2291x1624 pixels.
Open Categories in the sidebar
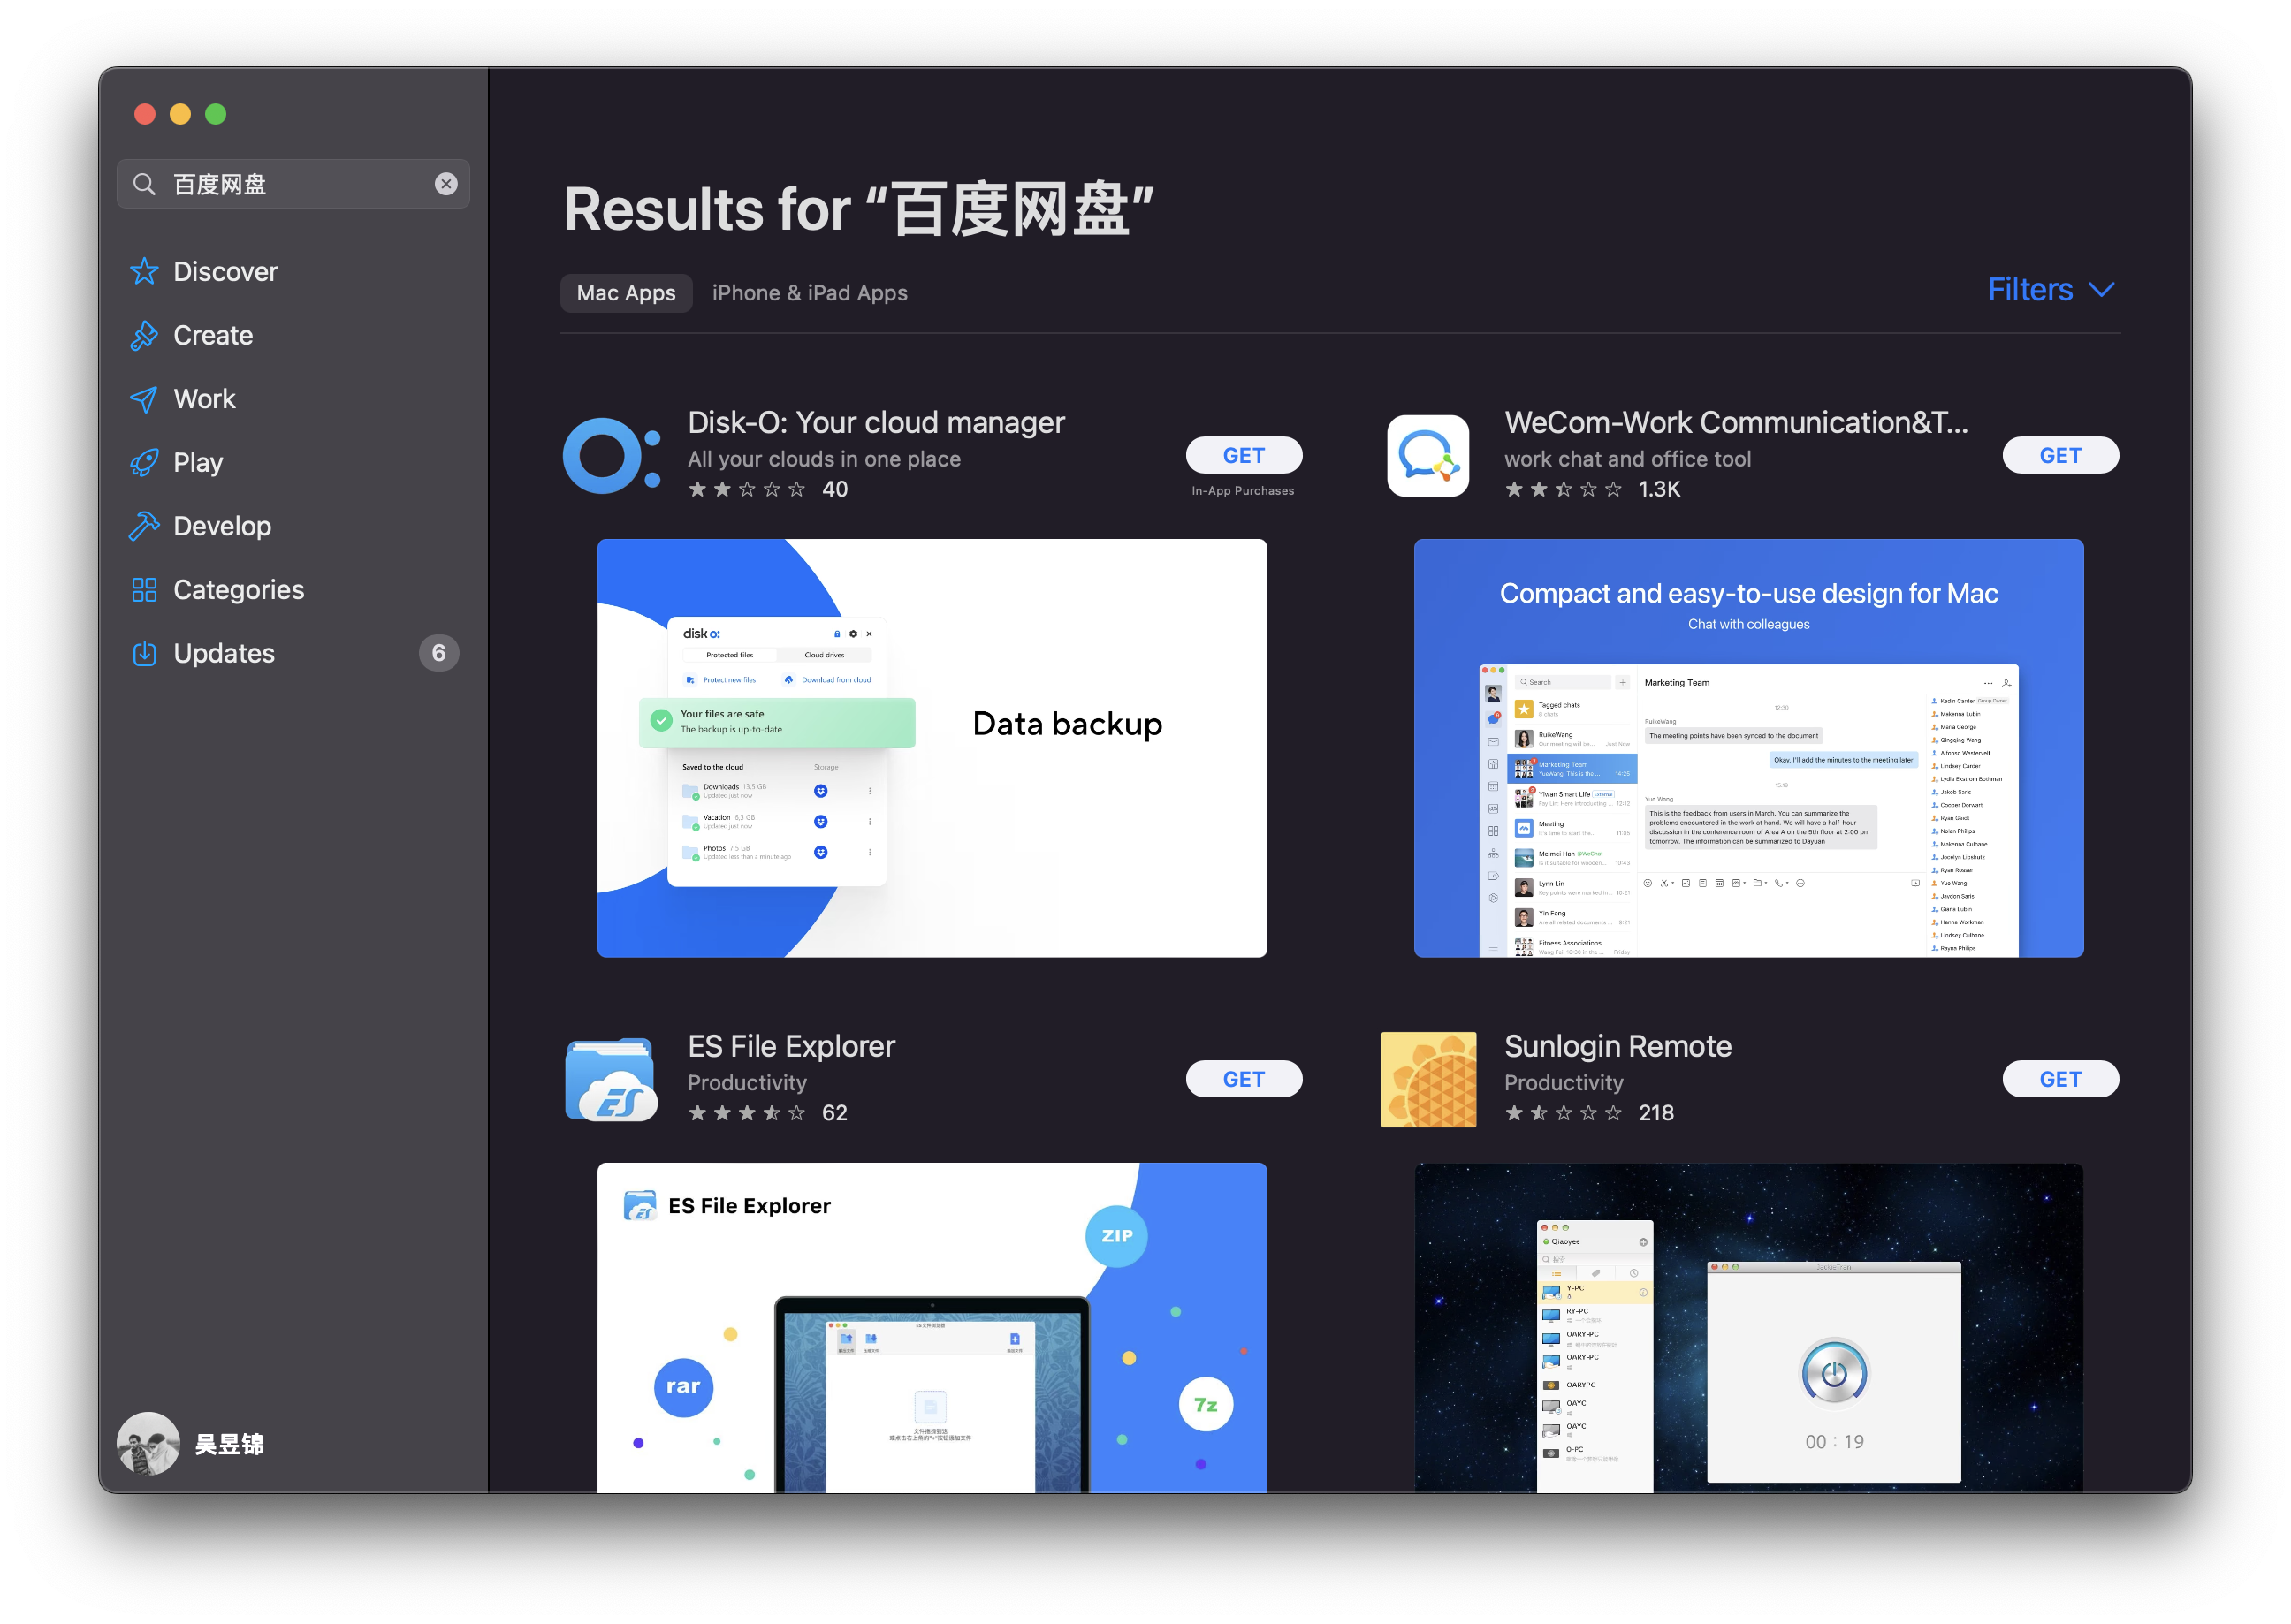[238, 590]
